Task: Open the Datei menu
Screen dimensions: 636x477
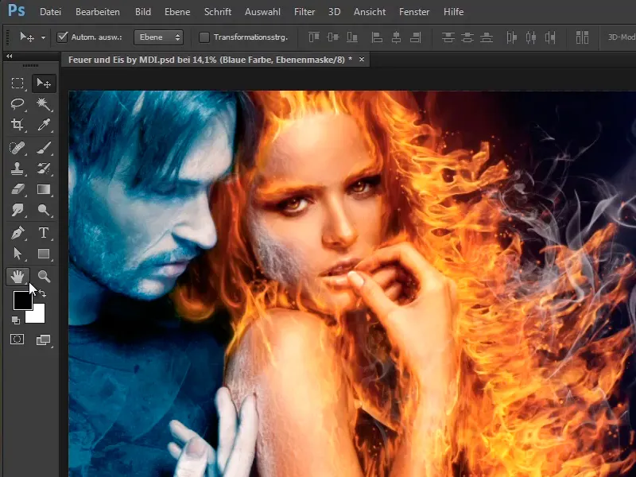Action: click(x=50, y=12)
